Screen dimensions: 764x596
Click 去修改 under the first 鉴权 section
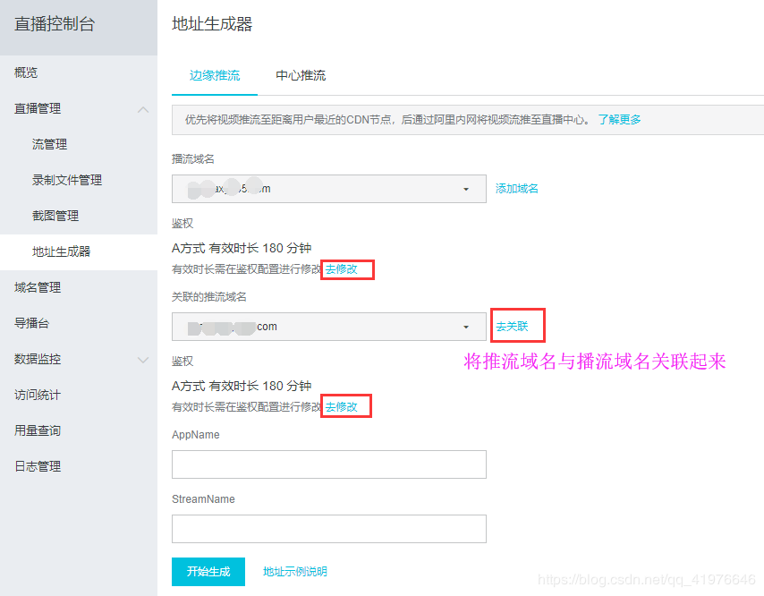342,268
